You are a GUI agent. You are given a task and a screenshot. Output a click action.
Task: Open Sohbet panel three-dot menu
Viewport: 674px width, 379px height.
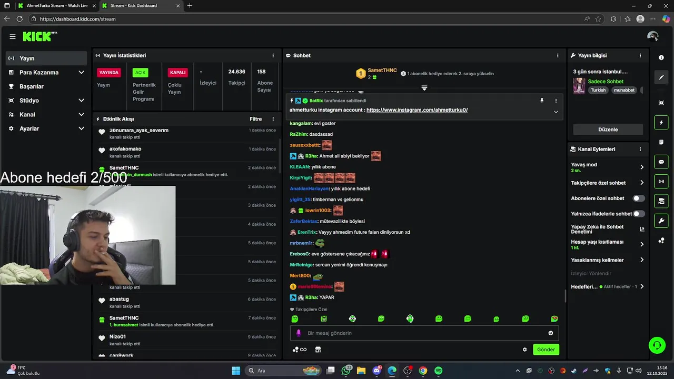[x=558, y=55]
